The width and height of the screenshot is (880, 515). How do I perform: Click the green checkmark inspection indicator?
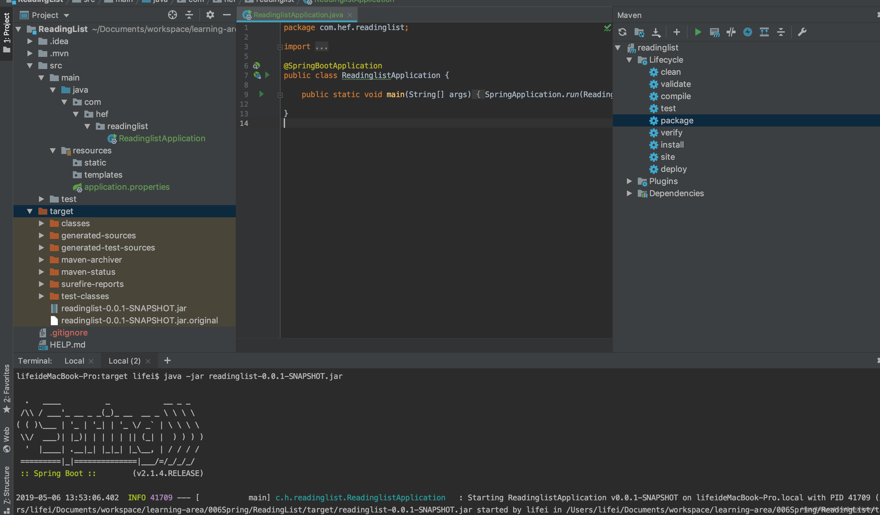point(608,28)
